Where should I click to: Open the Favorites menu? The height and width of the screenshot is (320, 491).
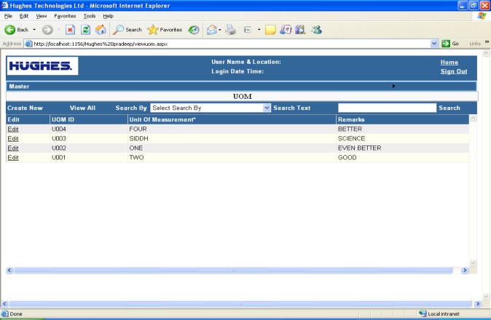click(64, 15)
